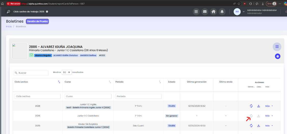Focus the Curso column filter field
This screenshot has width=287, height=134.
click(x=88, y=96)
